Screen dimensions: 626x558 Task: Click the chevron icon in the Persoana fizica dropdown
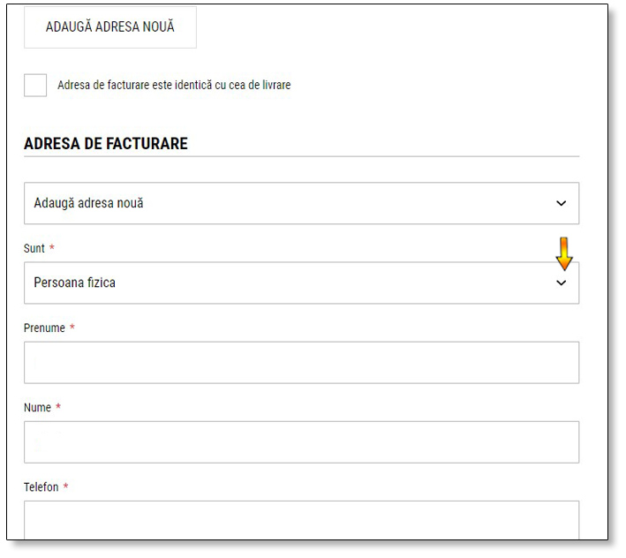(x=561, y=283)
